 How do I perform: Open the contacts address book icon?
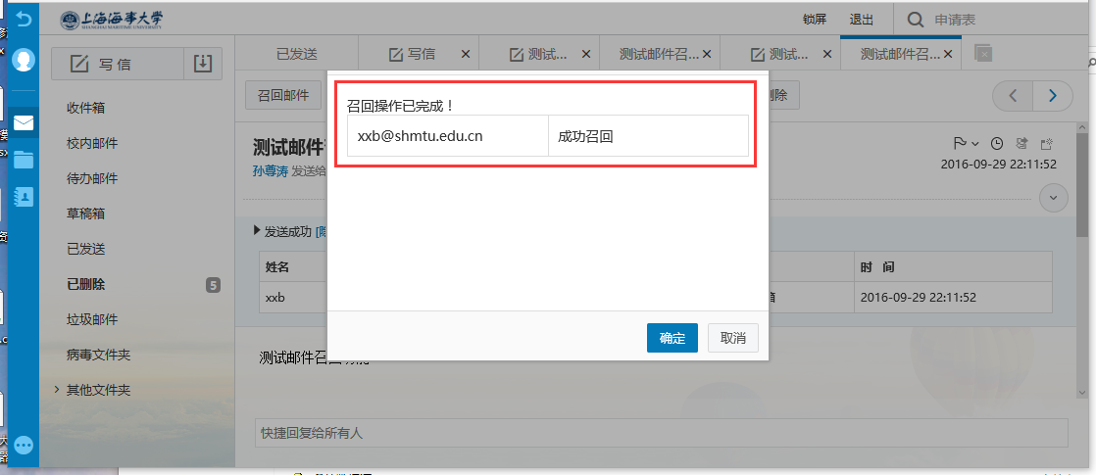click(24, 196)
